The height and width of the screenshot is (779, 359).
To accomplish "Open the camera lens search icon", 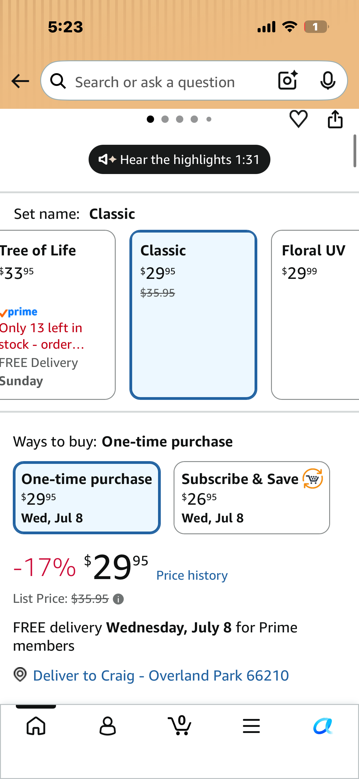I will coord(288,80).
